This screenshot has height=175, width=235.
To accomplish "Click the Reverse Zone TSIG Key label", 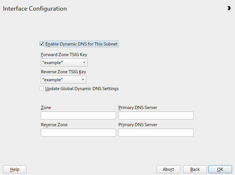I will pyautogui.click(x=63, y=72).
